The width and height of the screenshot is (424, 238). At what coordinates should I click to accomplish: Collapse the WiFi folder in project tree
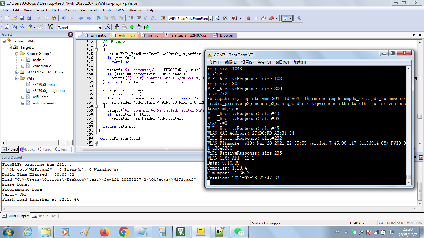click(17, 78)
